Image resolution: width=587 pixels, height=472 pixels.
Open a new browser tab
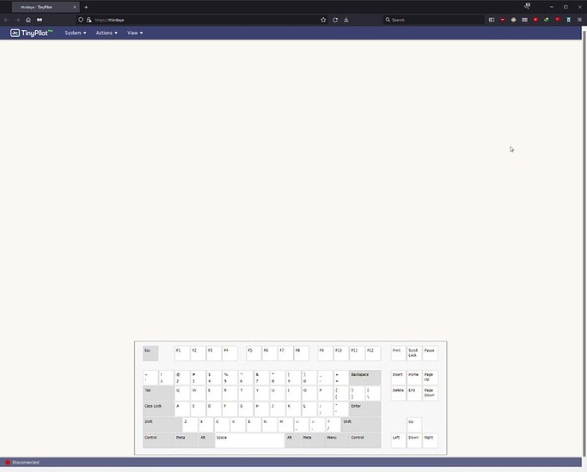(86, 7)
